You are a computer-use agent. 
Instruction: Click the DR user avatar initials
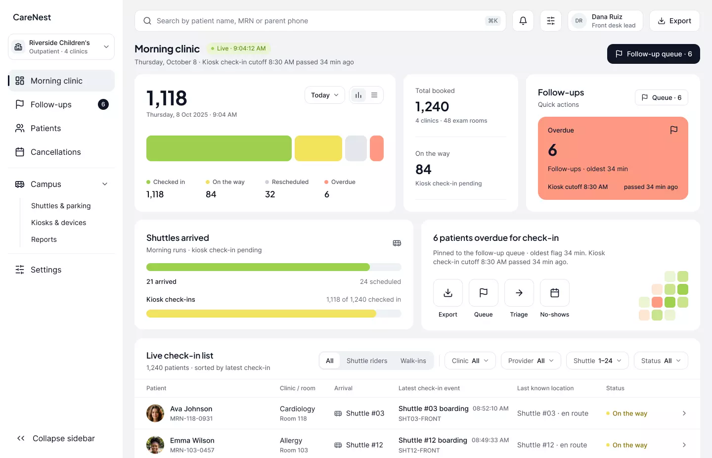pos(579,21)
